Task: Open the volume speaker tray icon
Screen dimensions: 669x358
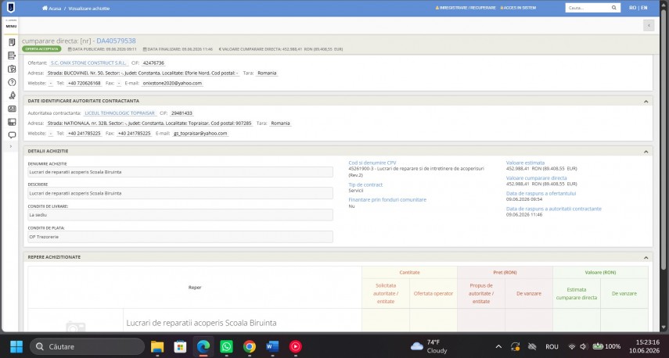Action: click(x=583, y=346)
